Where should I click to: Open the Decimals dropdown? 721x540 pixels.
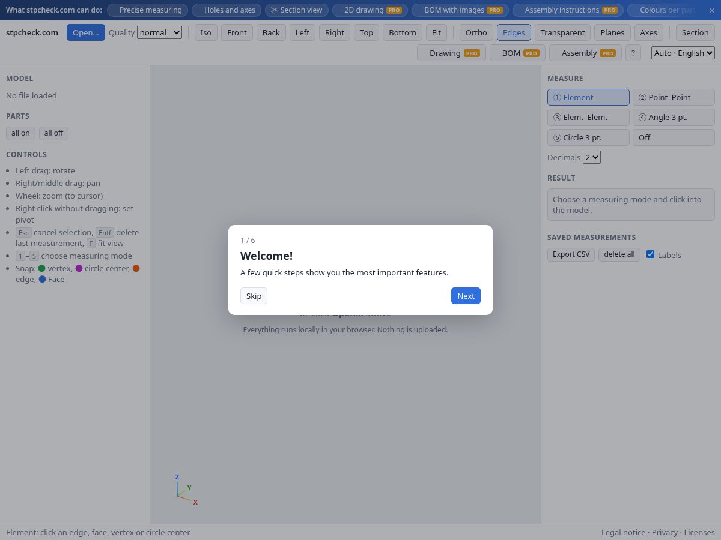tap(592, 157)
